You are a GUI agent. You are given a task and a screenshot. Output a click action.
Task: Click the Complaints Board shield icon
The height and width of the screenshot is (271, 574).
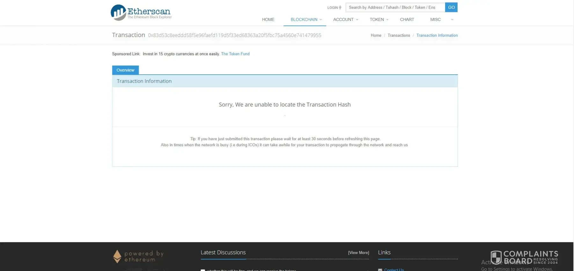click(496, 257)
